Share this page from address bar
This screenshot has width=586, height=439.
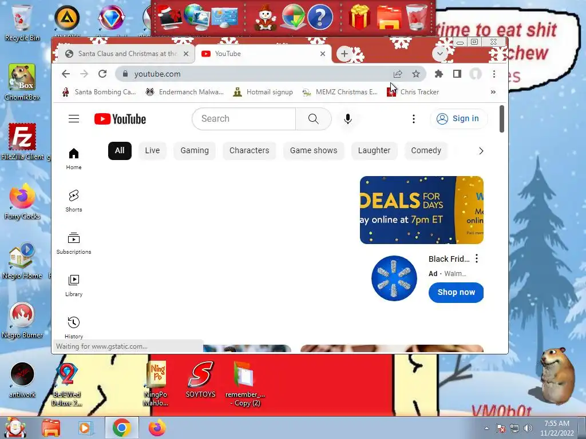click(398, 74)
